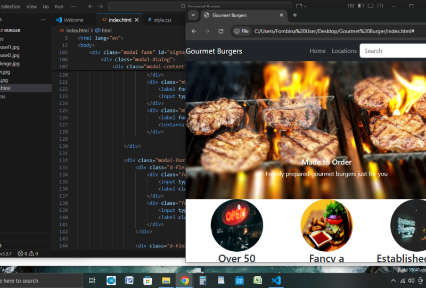Navigate back in VS Code editor history
The image size is (426, 288).
(91, 6)
